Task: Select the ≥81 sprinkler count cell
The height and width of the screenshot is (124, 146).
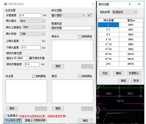Action: [x=109, y=64]
